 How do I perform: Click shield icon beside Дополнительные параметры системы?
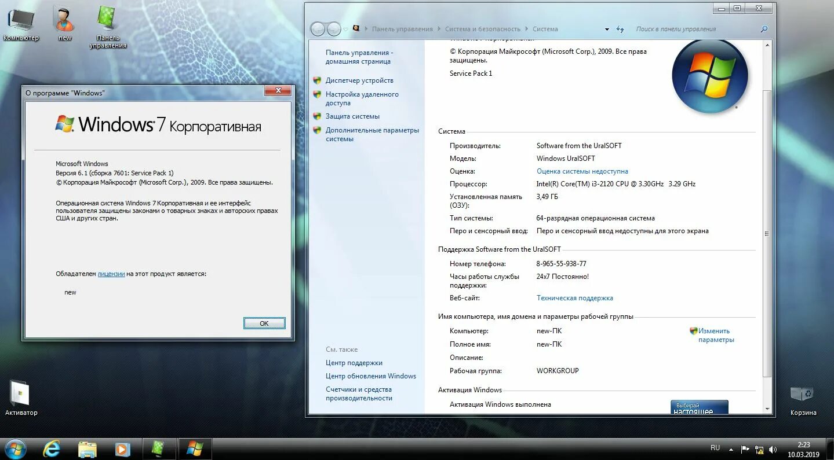tap(317, 130)
